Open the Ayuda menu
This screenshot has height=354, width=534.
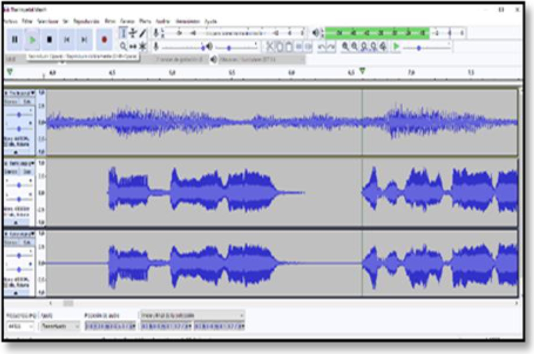pyautogui.click(x=211, y=21)
